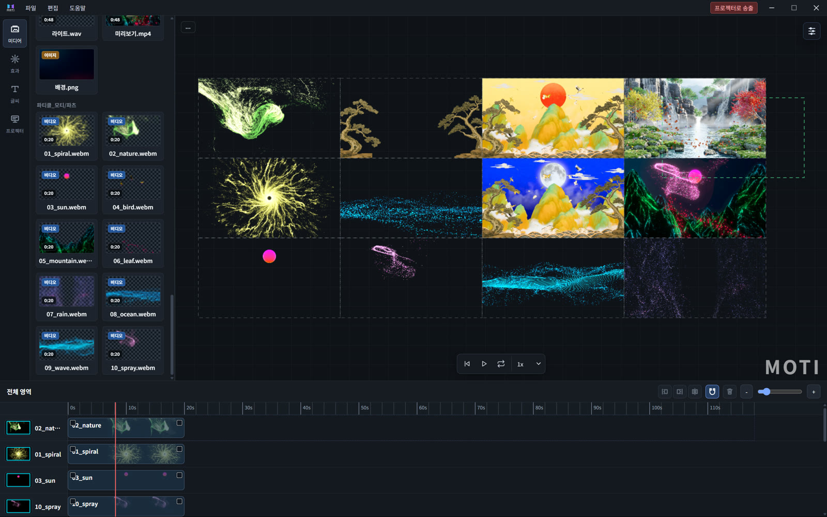Toggle loop playback
The width and height of the screenshot is (827, 517).
(501, 364)
